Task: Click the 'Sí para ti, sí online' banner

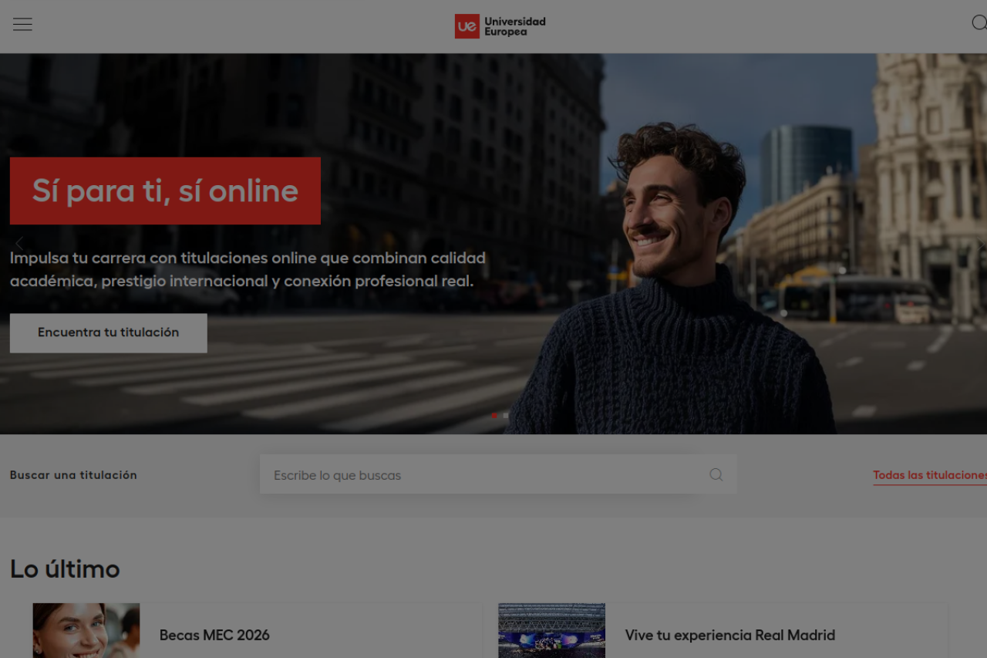Action: click(165, 191)
